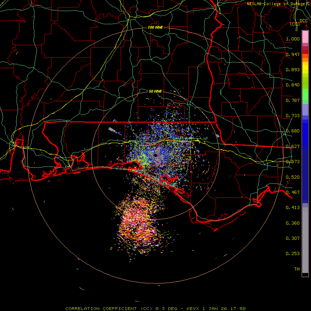
Task: Click the CORRELATION COEFFICIENT caption at the bottom
Action: (x=155, y=309)
